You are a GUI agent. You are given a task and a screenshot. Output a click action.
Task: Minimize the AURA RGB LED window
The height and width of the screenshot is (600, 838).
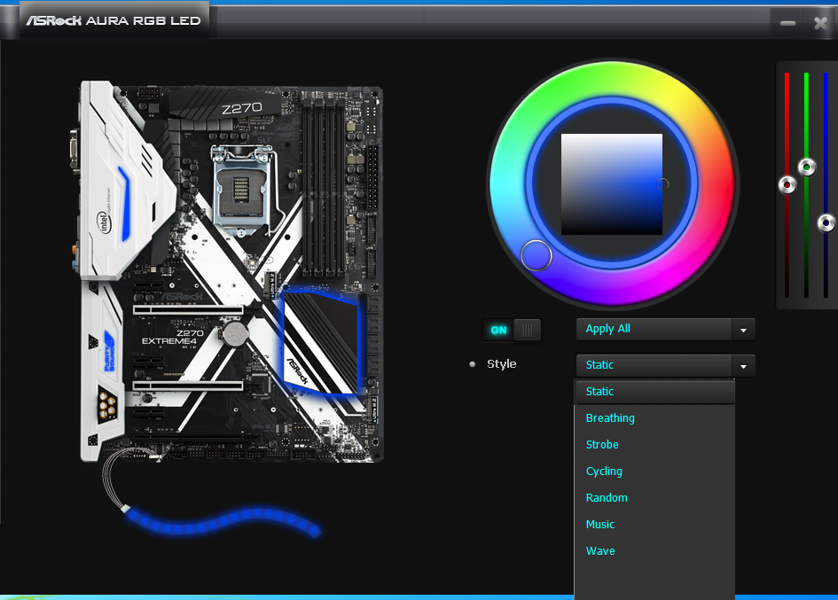(787, 23)
